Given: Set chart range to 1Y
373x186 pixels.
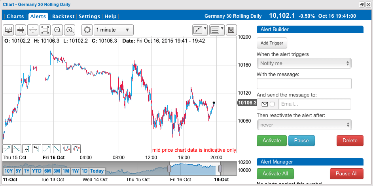Looking at the screenshot, I should (27, 171).
